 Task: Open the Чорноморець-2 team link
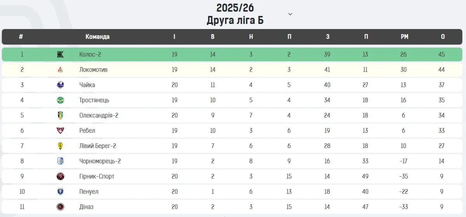100,161
